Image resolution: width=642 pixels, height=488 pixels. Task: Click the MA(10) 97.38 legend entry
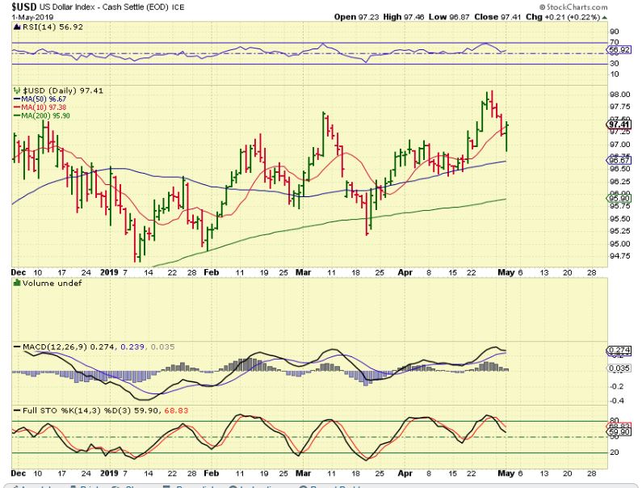coord(40,107)
